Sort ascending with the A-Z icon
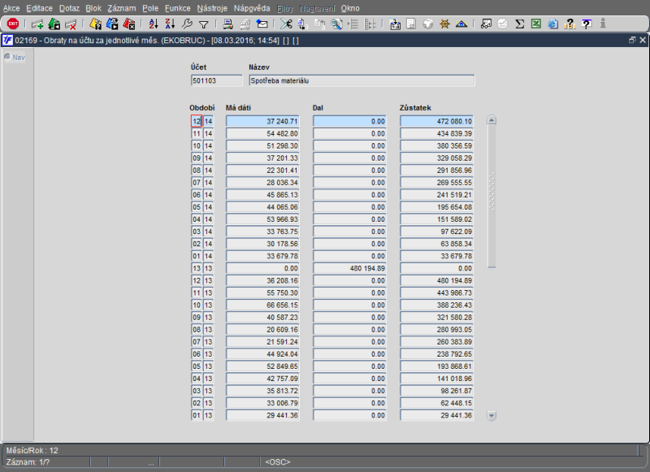650x472 pixels. [x=154, y=24]
